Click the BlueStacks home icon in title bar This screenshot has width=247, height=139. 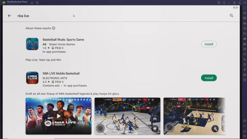pos(32,3)
